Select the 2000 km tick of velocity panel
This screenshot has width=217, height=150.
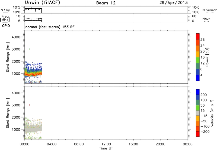pyautogui.click(x=16, y=117)
